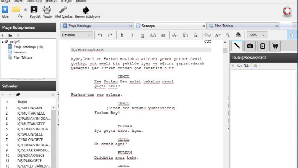Screen dimensions: 298x168
Task: Select the camera tab in the right panel
Action: pyautogui.click(x=250, y=46)
